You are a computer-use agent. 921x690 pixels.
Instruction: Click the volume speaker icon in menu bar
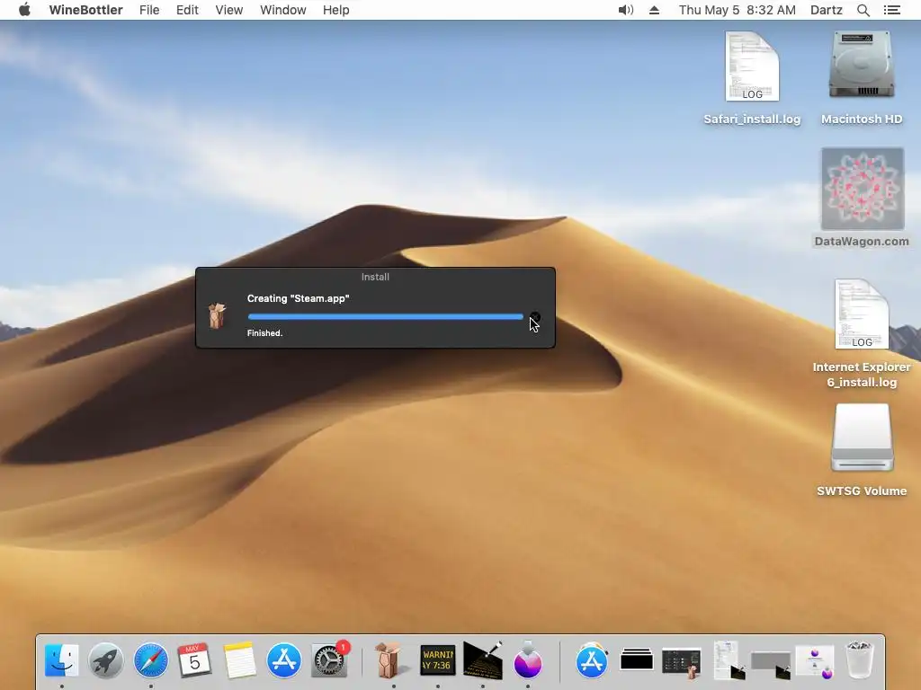point(626,10)
